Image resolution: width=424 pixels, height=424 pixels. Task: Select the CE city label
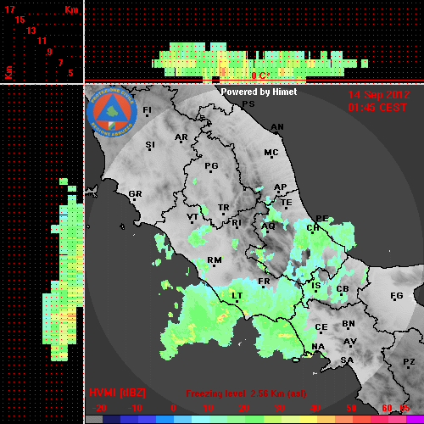(x=321, y=327)
